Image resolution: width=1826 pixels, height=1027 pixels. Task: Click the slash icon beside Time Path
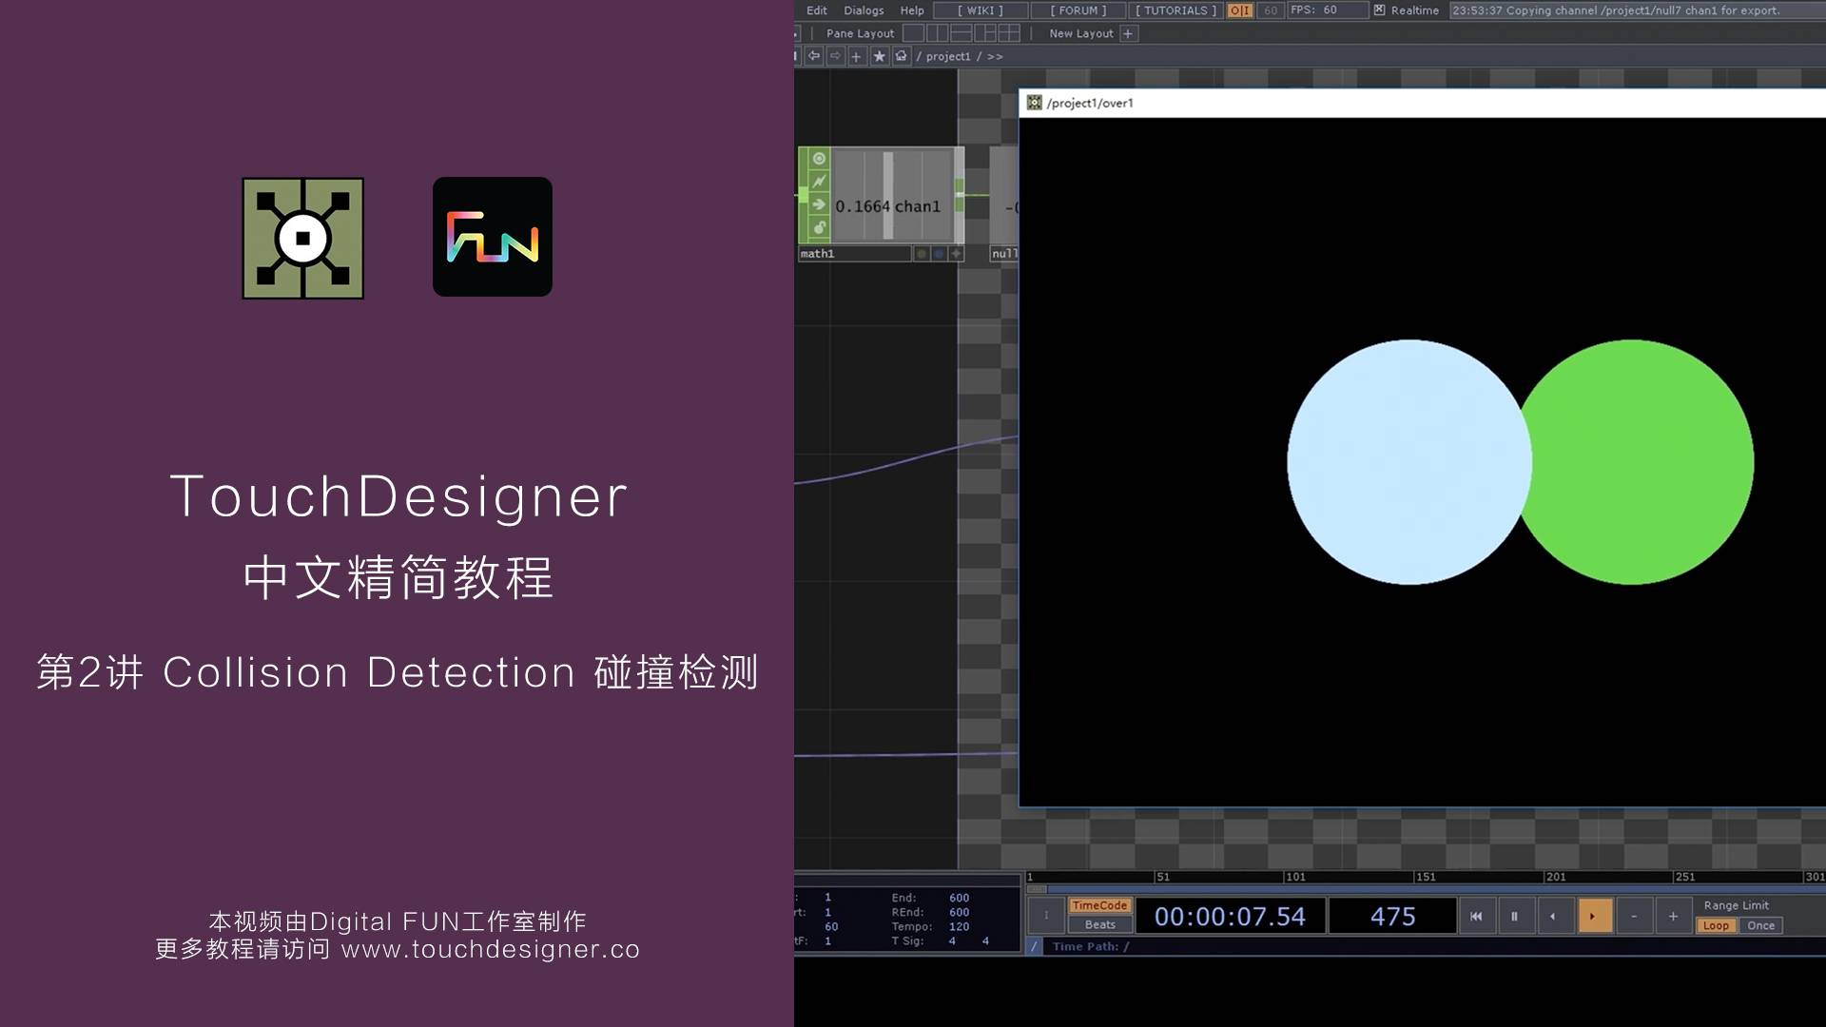pos(1035,946)
